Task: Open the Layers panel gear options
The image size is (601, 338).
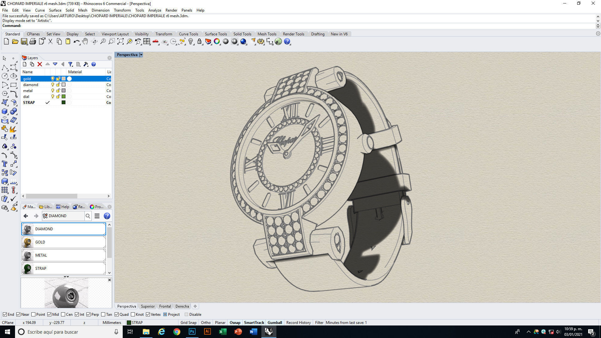Action: point(109,58)
